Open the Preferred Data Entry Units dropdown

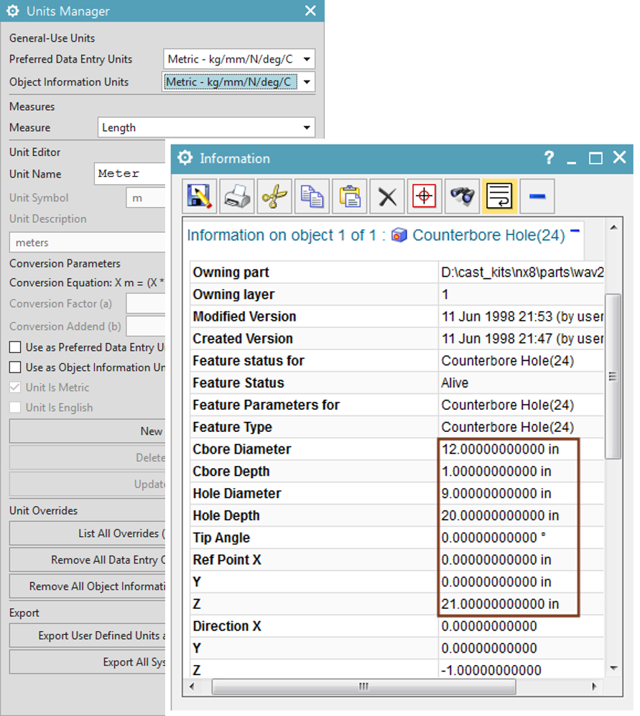239,59
